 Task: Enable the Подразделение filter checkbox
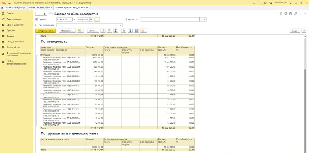pos(37,25)
